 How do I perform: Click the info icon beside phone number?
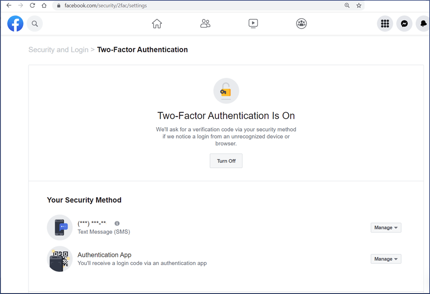[x=117, y=223]
